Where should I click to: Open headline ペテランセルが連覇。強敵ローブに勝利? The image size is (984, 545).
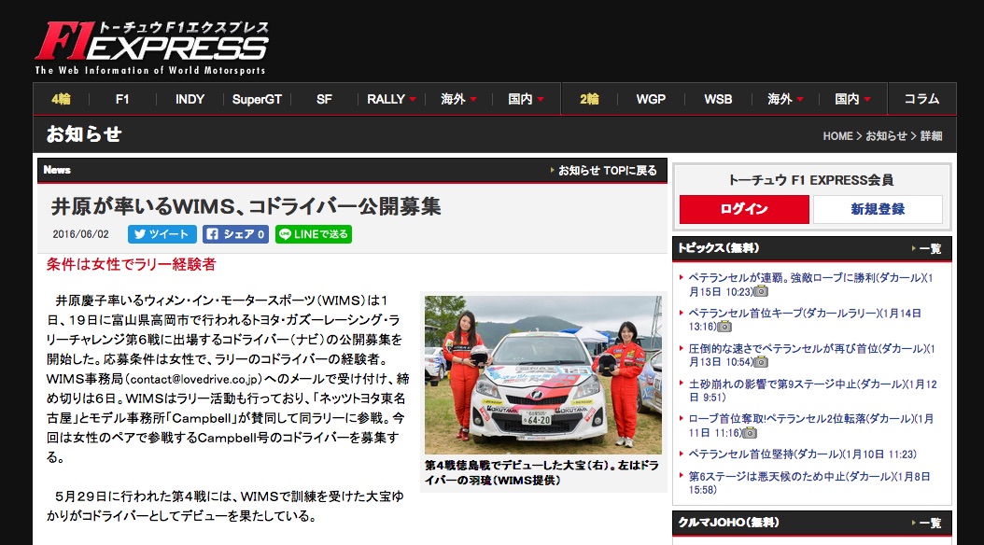tap(810, 284)
